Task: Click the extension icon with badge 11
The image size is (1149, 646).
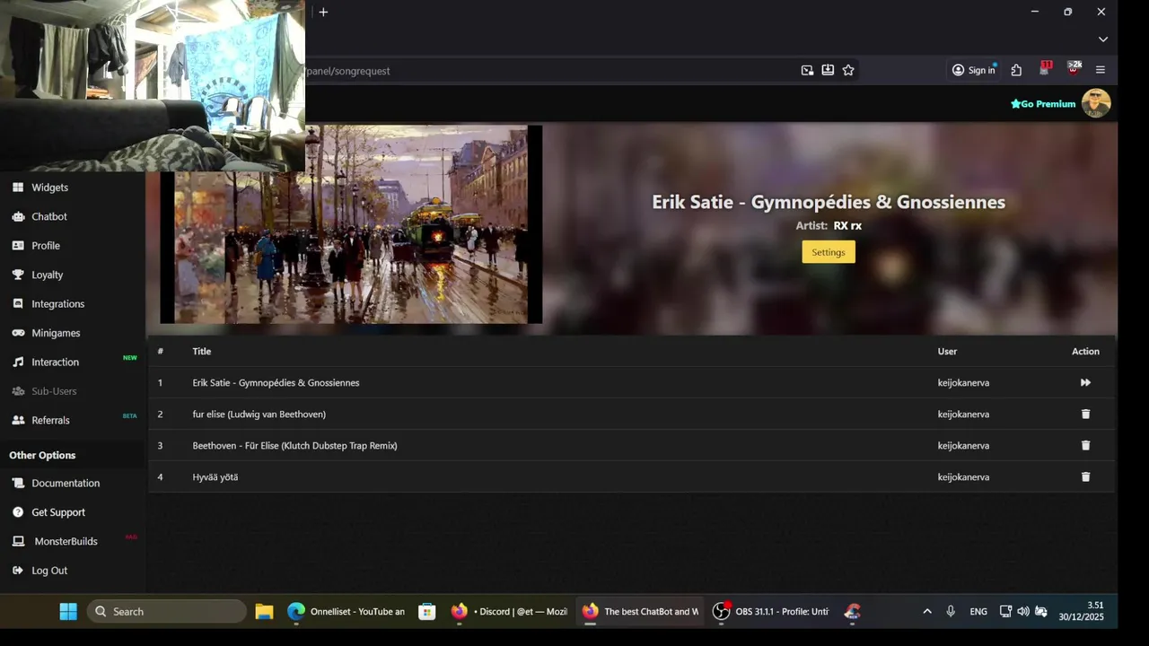Action: tap(1045, 69)
